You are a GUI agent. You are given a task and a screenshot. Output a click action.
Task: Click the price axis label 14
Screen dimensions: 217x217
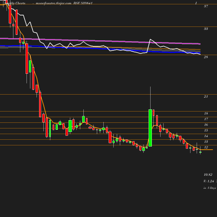pyautogui.click(x=206, y=136)
